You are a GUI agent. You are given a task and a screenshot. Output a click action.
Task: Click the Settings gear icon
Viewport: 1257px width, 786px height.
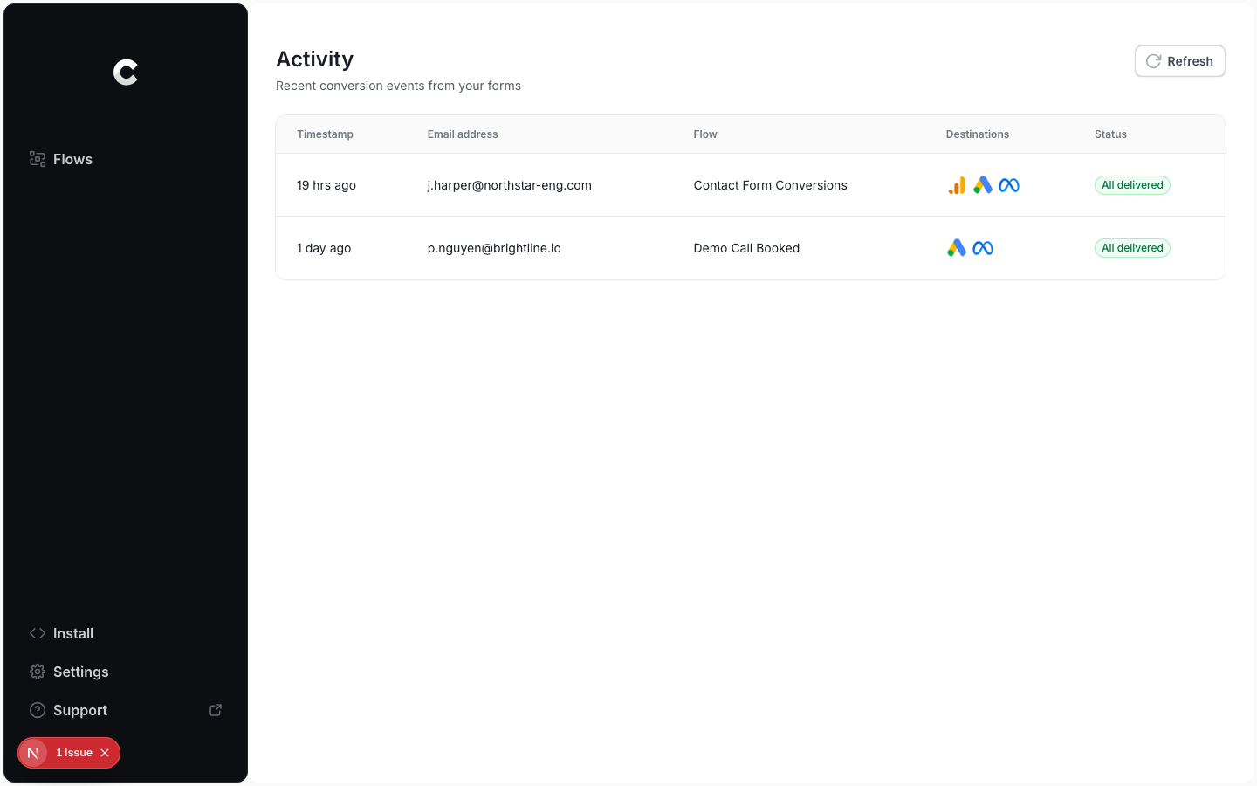pyautogui.click(x=38, y=672)
